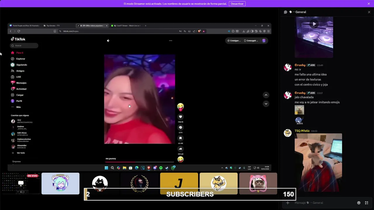The image size is (374, 210).
Task: Go to TikTok Para ti feed
Action: 17,53
